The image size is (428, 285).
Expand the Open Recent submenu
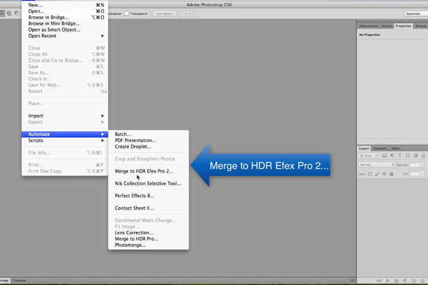tap(65, 36)
